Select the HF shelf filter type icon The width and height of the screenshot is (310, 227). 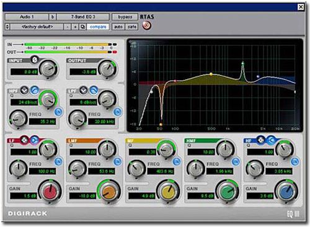click(x=271, y=140)
